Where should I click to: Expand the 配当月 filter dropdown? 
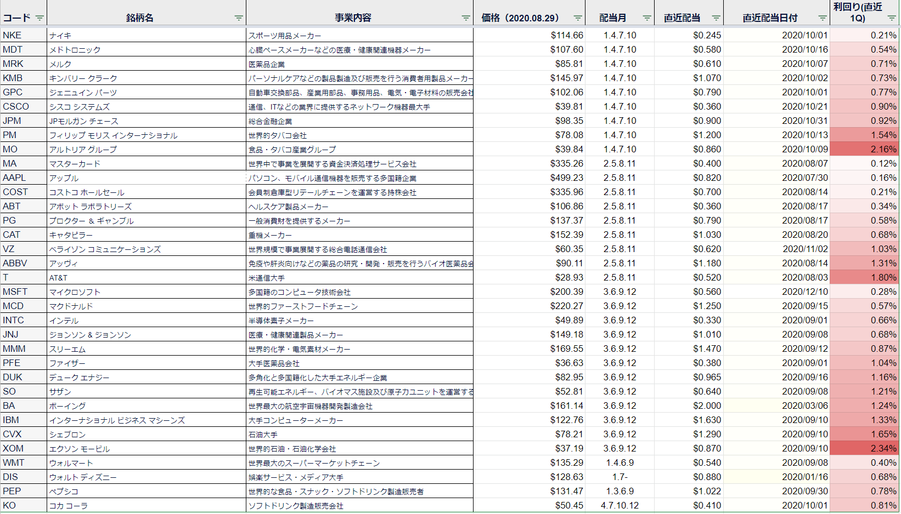(647, 18)
